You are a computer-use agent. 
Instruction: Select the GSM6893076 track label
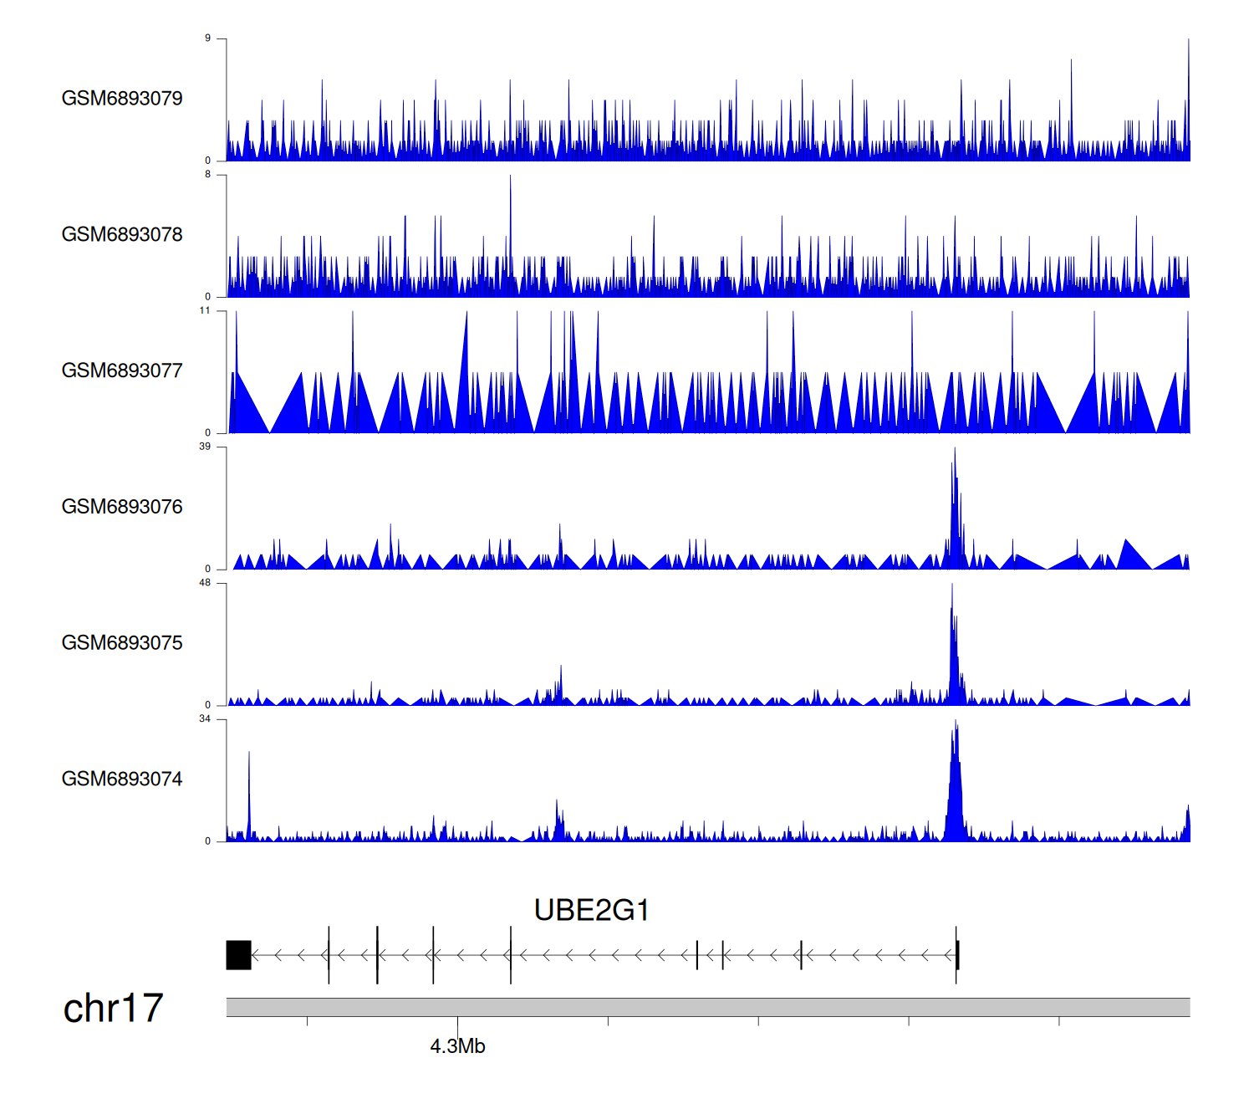(122, 507)
